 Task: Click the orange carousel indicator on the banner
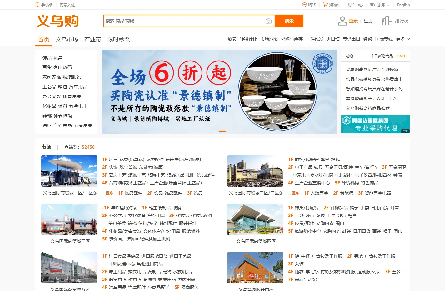click(x=222, y=131)
